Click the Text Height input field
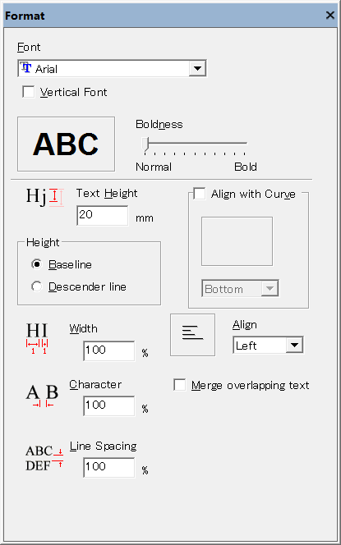Image resolution: width=341 pixels, height=545 pixels. (x=102, y=216)
